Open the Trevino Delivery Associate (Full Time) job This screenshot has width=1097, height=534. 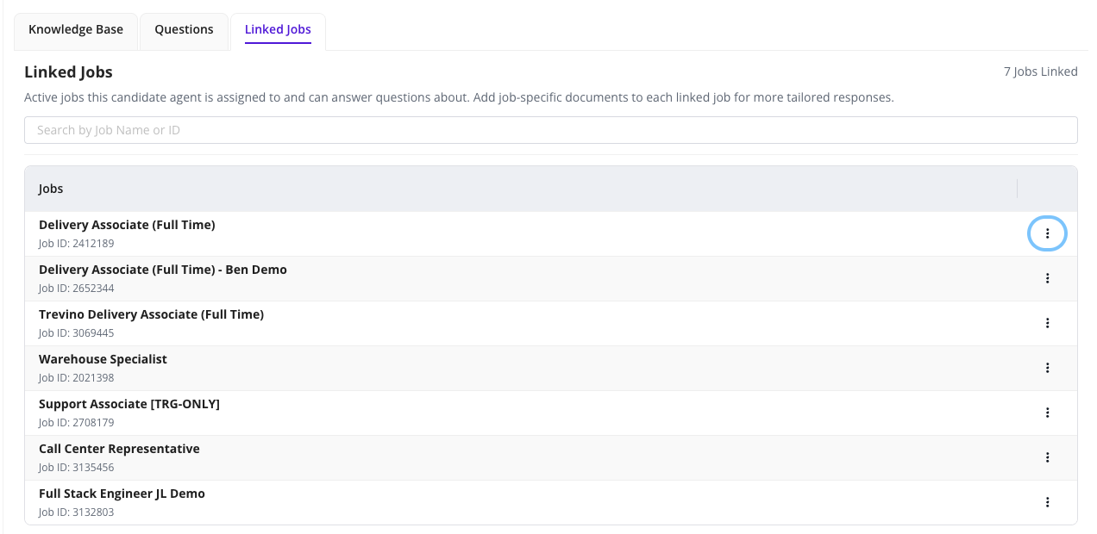[151, 314]
